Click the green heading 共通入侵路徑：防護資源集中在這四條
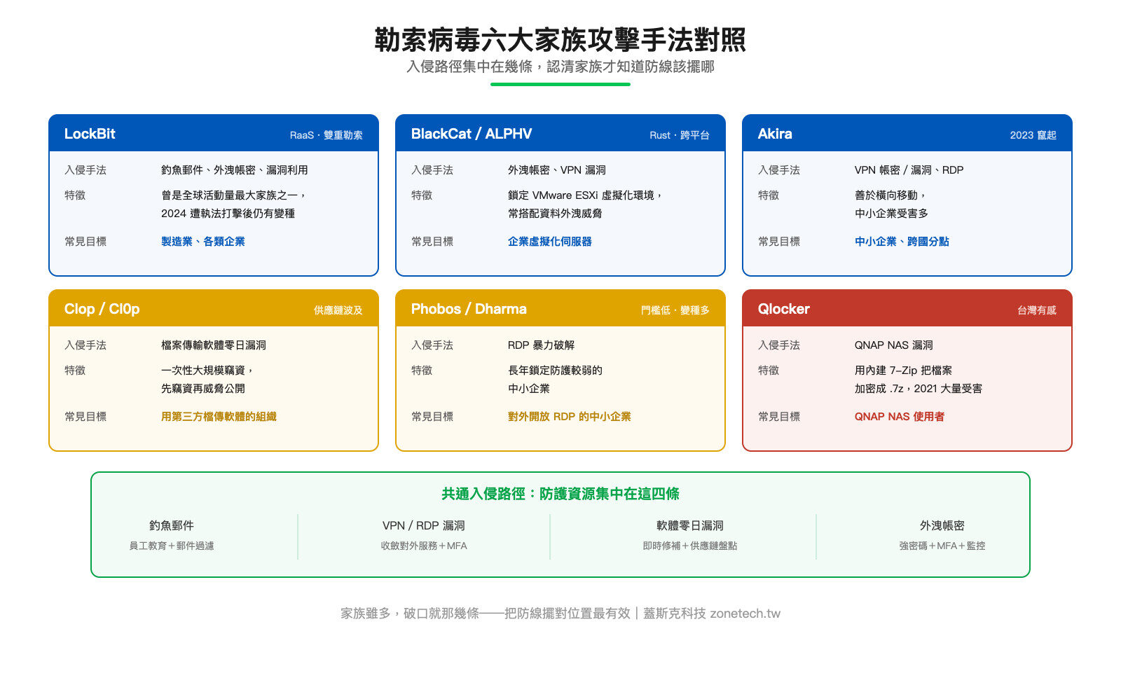The height and width of the screenshot is (678, 1121). [560, 494]
